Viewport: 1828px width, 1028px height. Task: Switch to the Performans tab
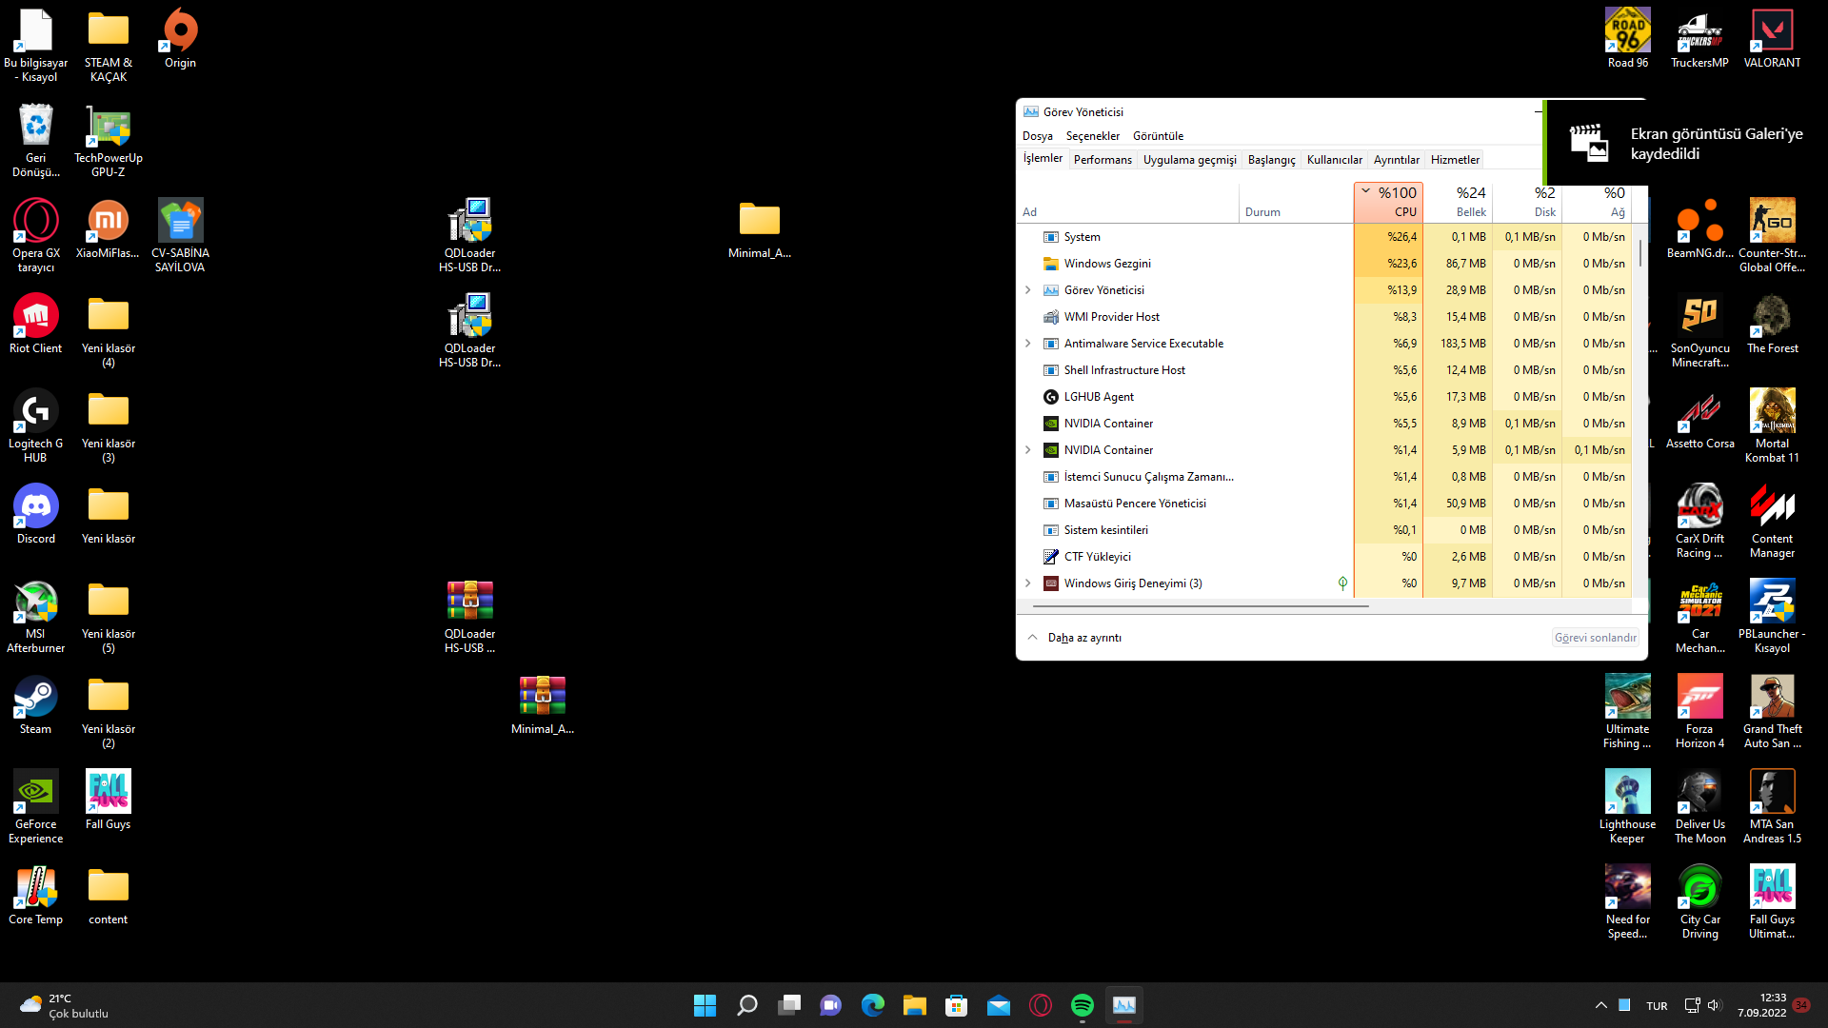[1103, 160]
